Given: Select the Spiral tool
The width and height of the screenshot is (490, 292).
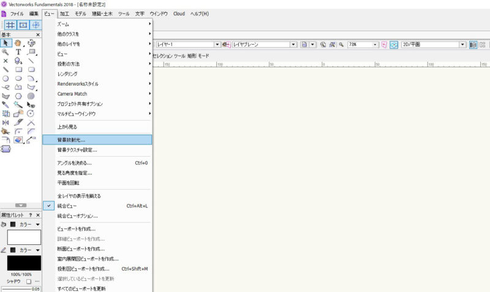Looking at the screenshot, I should pos(31,96).
